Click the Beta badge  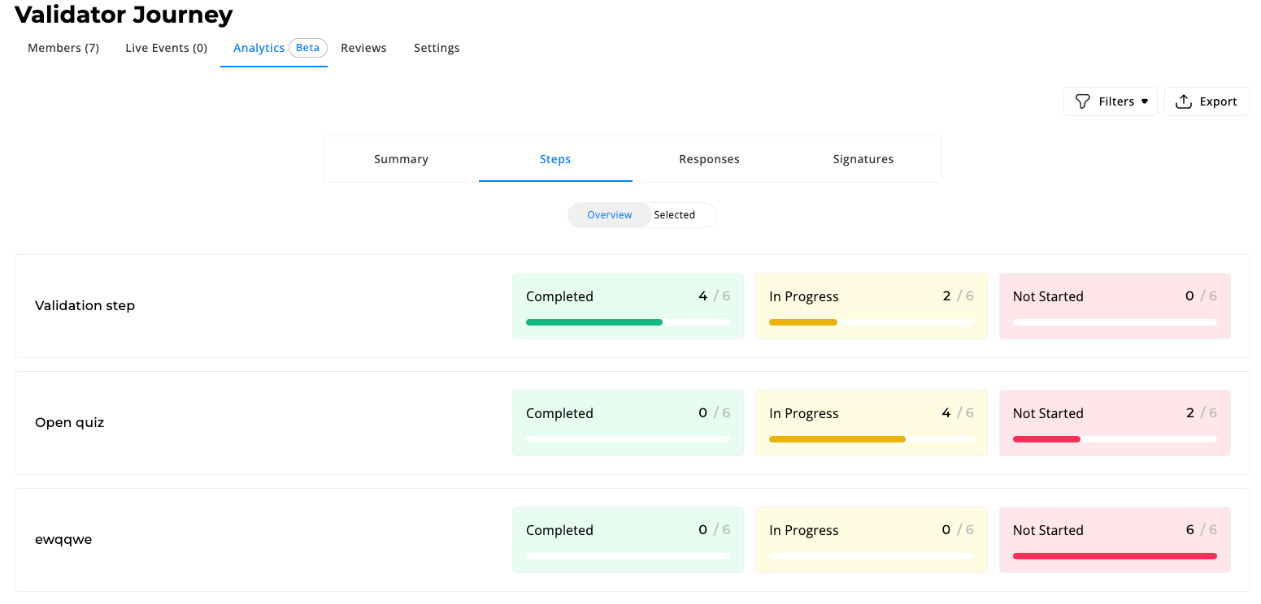click(x=308, y=48)
